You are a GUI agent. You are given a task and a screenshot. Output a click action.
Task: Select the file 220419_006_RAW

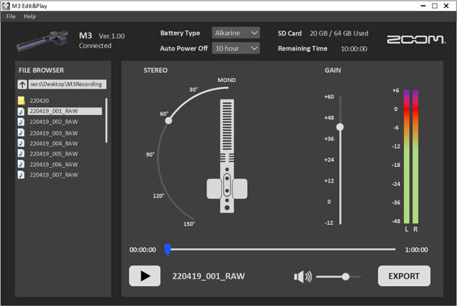point(54,165)
